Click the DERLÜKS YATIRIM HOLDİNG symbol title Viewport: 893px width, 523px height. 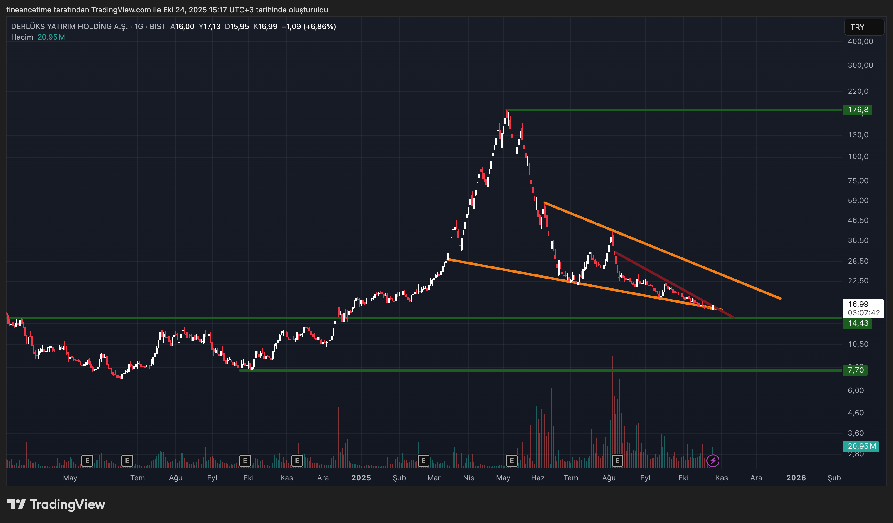(x=69, y=27)
